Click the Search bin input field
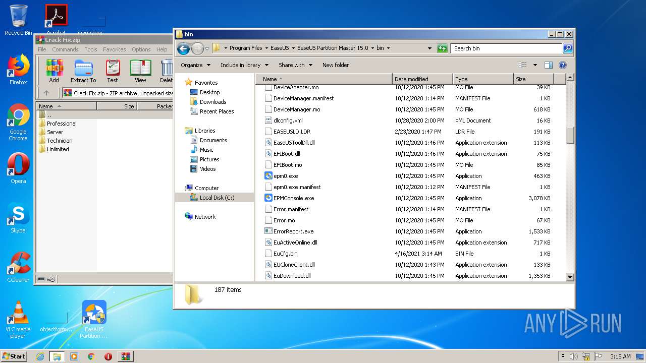This screenshot has height=363, width=646. click(x=506, y=48)
